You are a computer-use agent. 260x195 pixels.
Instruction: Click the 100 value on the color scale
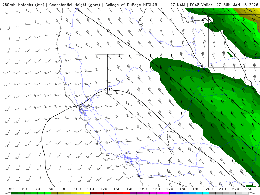[77, 189]
